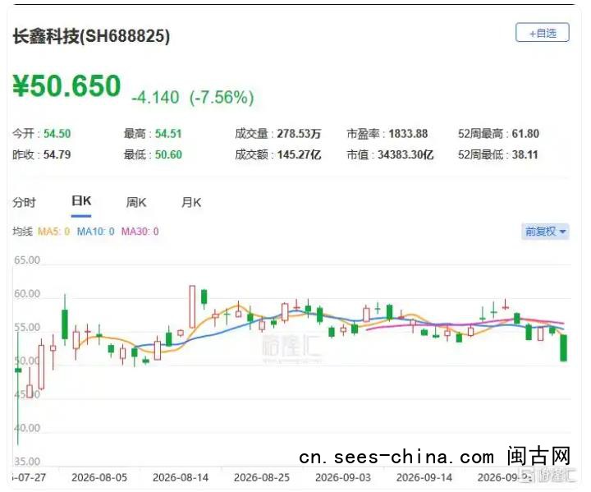Click the last large green candlestick
The width and height of the screenshot is (591, 492).
point(563,348)
